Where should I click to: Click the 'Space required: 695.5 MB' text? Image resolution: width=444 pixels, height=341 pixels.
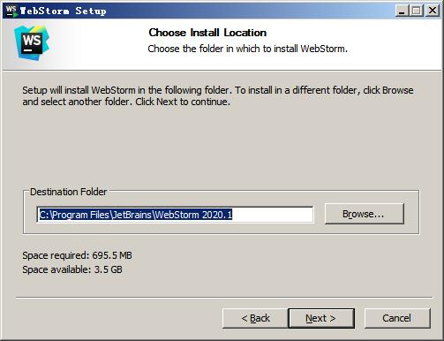(77, 255)
